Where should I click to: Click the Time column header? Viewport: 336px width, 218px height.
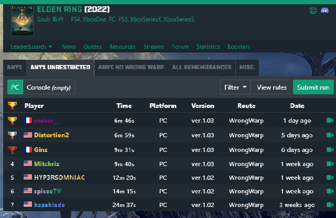coord(124,106)
